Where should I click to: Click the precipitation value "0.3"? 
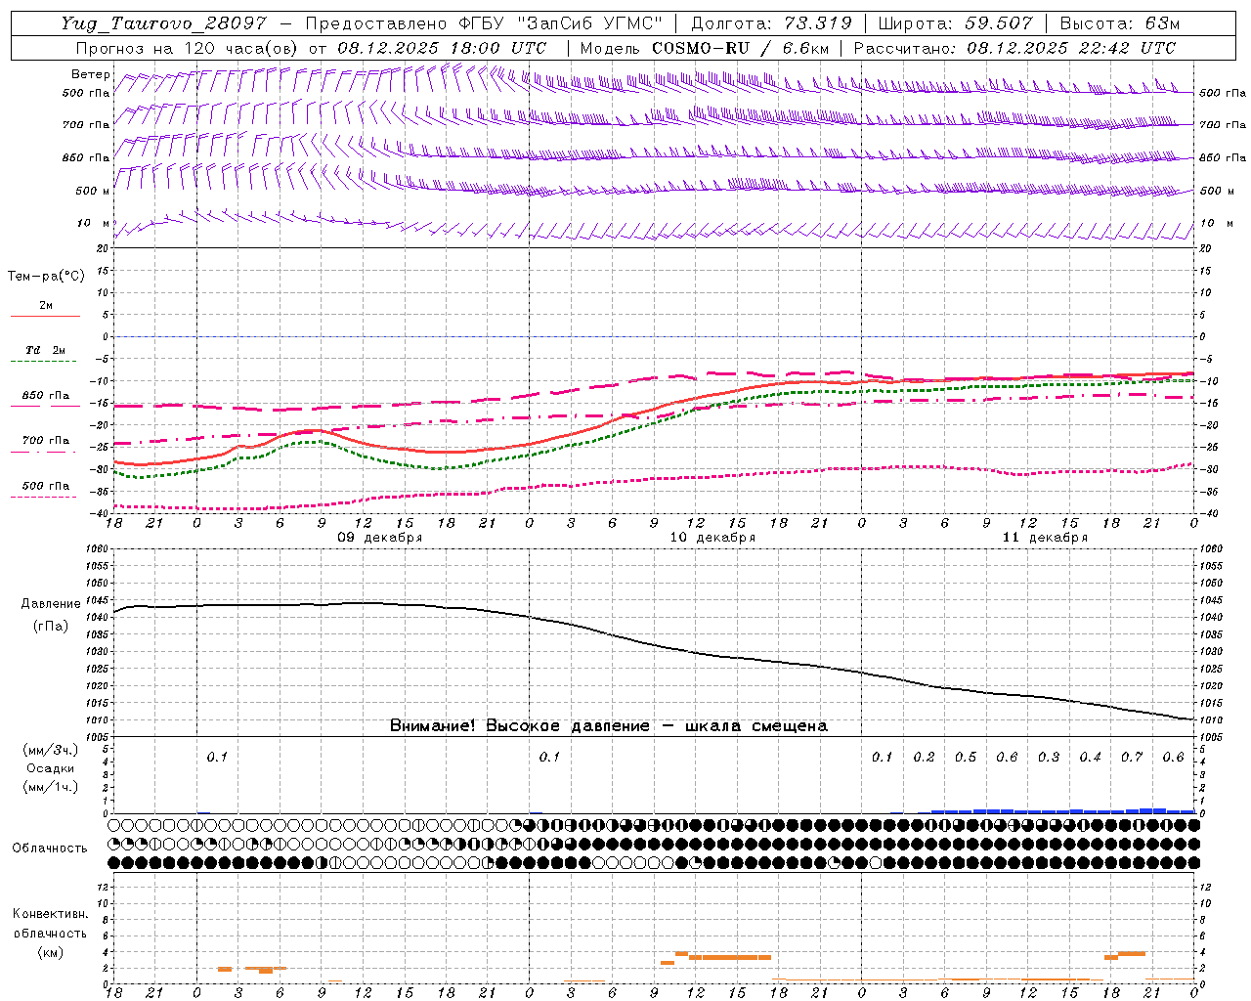1049,757
